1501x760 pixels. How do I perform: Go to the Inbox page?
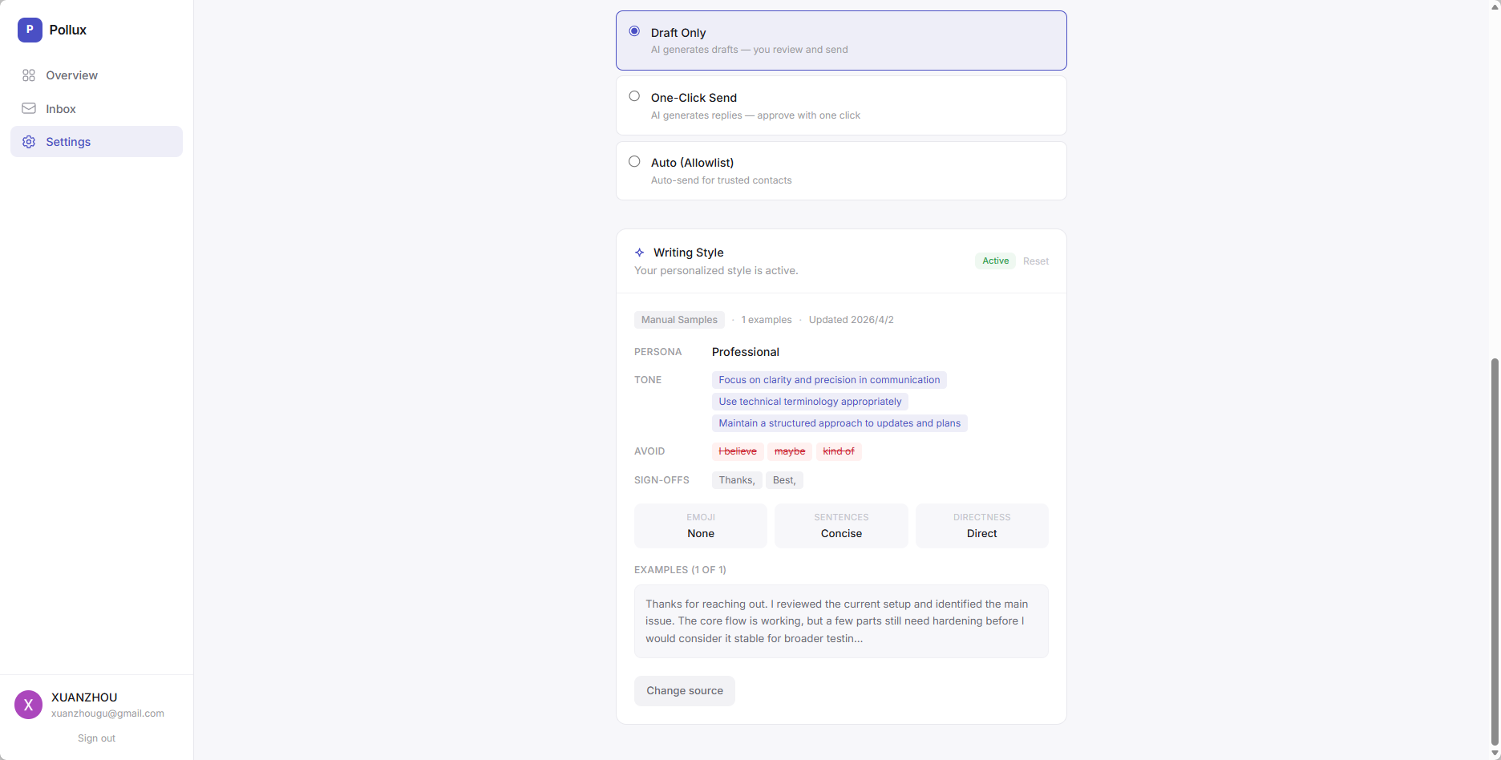(61, 109)
